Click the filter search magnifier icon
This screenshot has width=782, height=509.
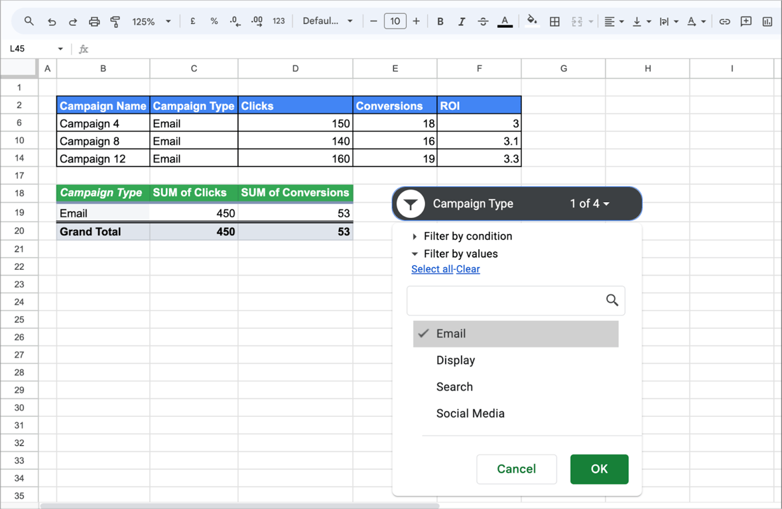[x=612, y=300]
